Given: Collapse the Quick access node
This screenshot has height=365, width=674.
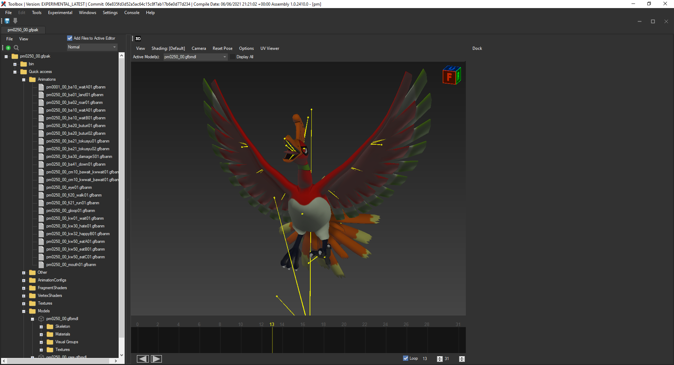Looking at the screenshot, I should click(15, 72).
